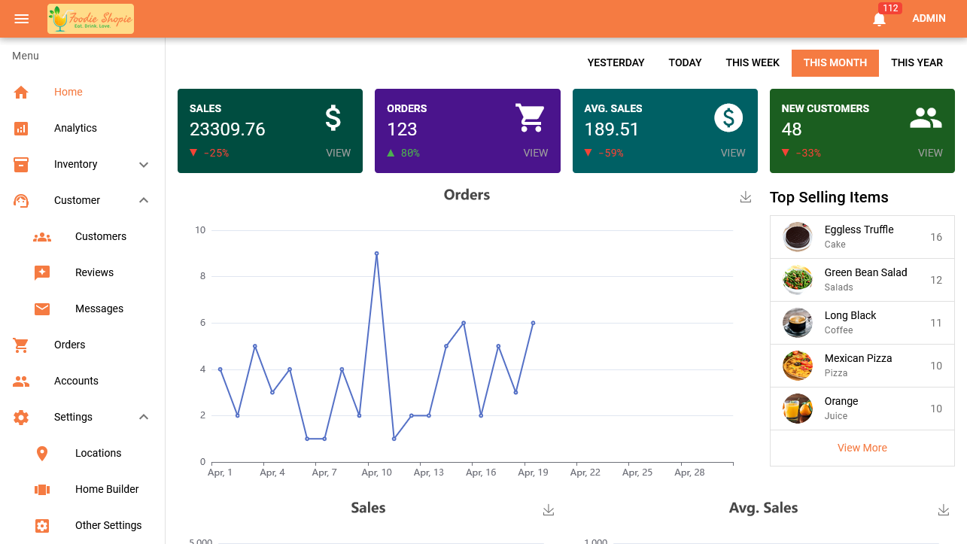Collapse the Customer submenu chevron

coord(144,200)
